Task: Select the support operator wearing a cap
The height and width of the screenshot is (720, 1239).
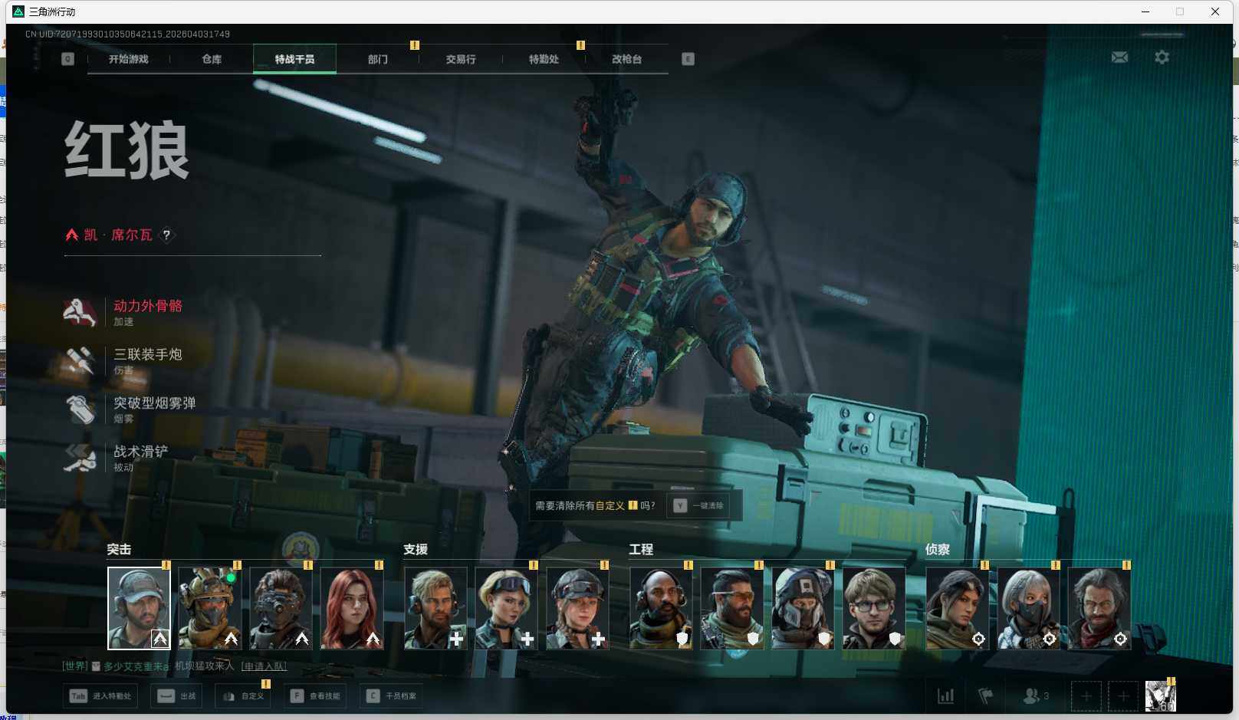Action: [577, 608]
